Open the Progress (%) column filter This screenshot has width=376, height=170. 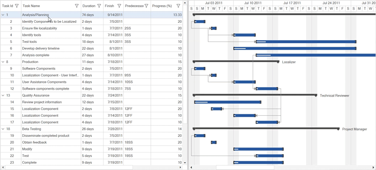(178, 6)
